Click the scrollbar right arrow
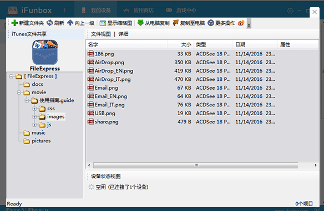 316,165
